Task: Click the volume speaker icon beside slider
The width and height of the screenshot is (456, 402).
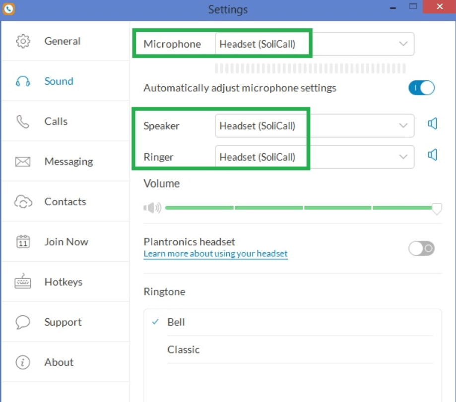Action: click(x=152, y=208)
